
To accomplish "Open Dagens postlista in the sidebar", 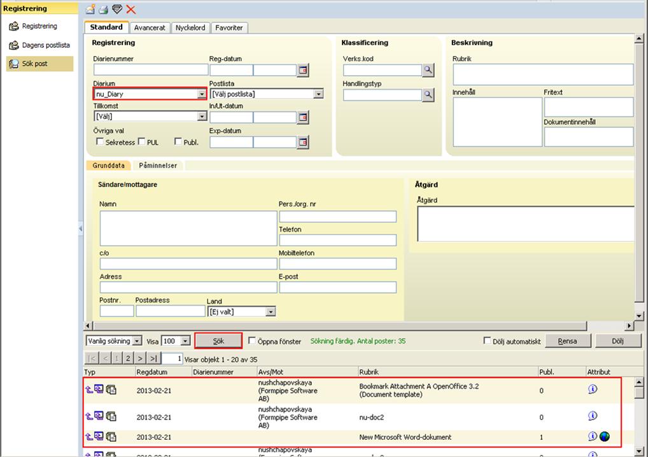I will [39, 45].
